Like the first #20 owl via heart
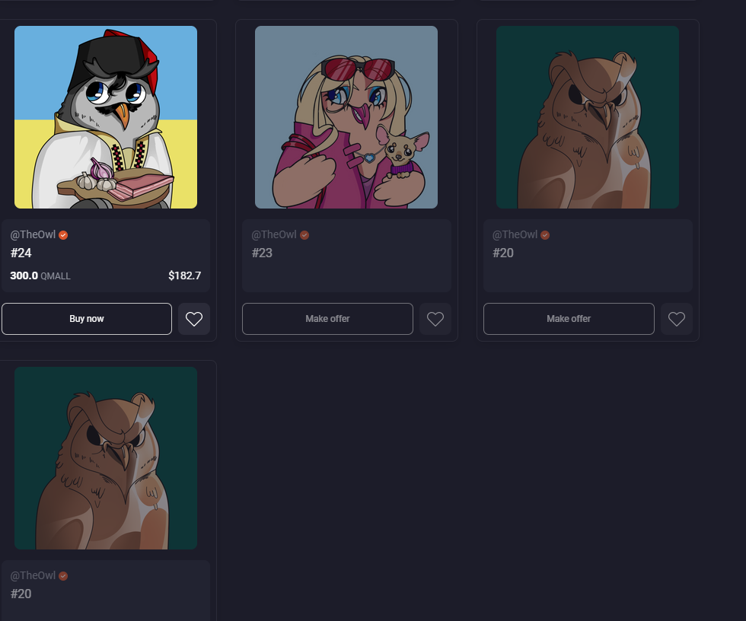746x621 pixels. coord(677,319)
